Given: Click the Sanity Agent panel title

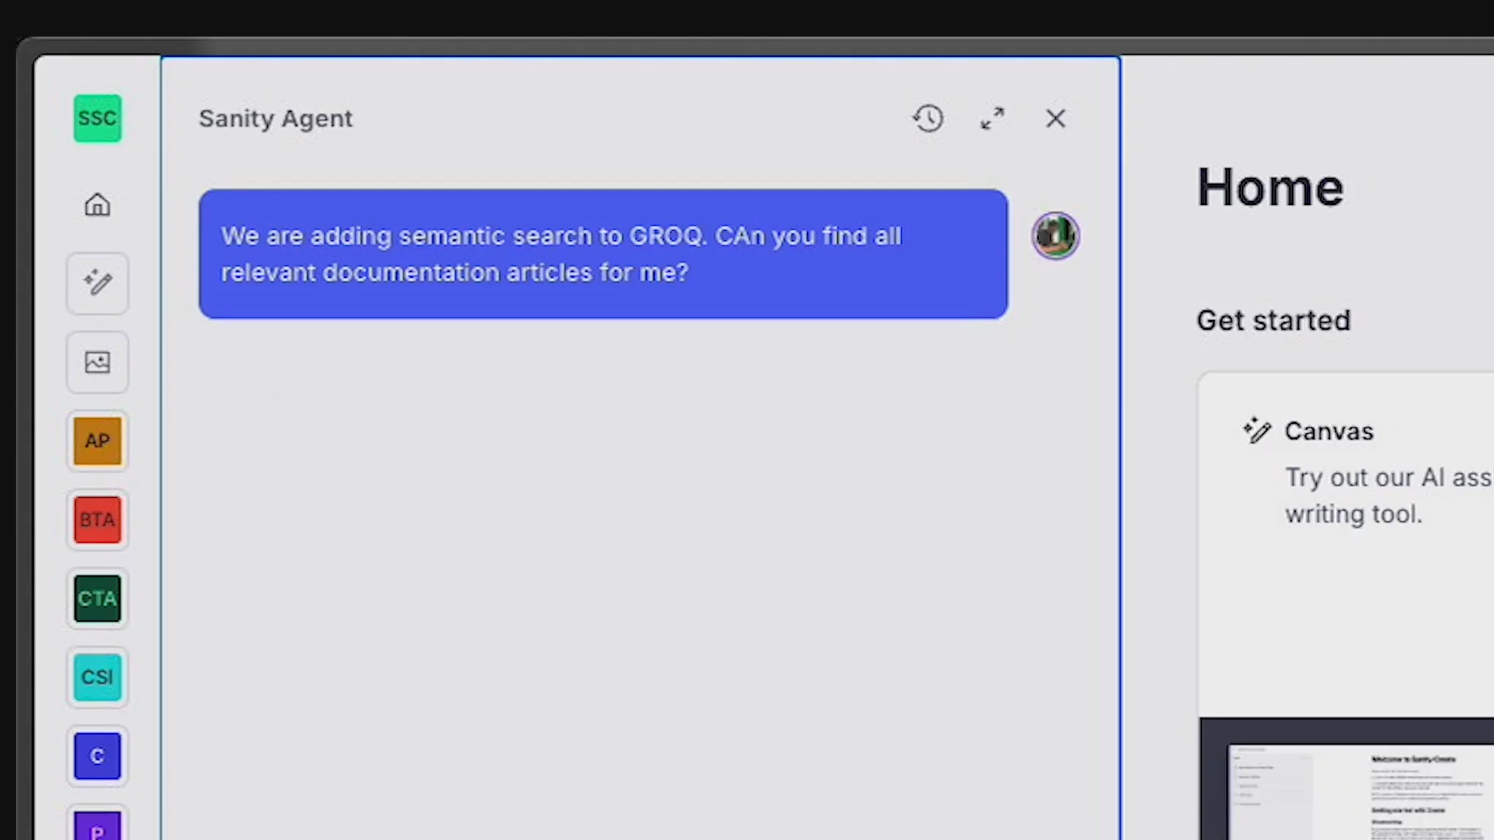Looking at the screenshot, I should coord(276,118).
